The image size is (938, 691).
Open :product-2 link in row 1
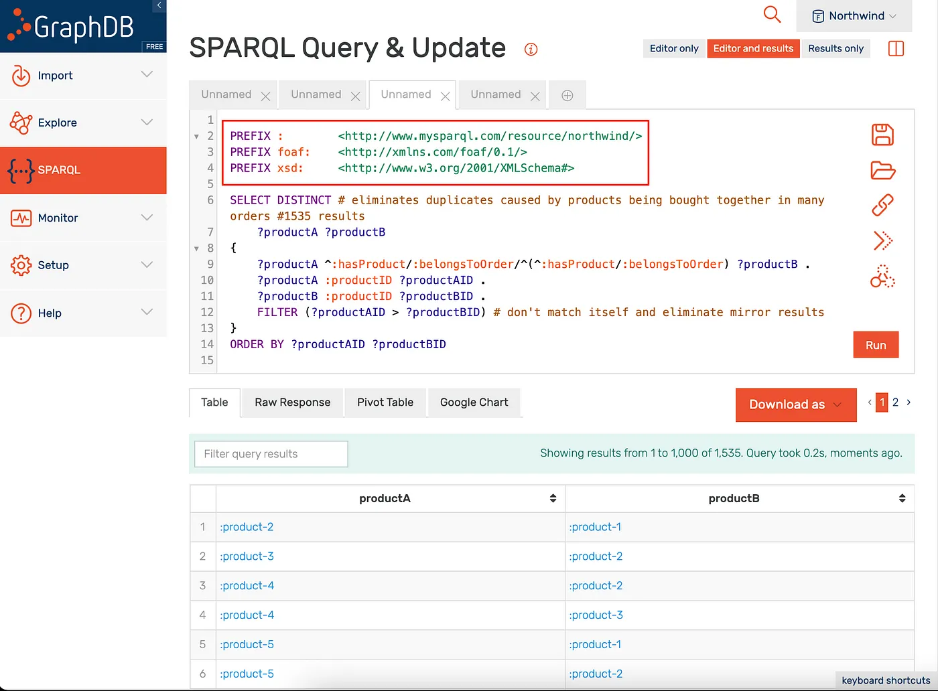tap(247, 527)
